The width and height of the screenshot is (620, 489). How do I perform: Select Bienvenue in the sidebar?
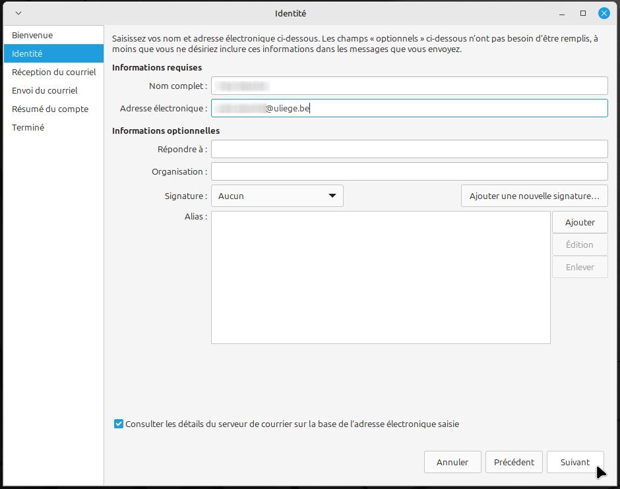pyautogui.click(x=32, y=35)
